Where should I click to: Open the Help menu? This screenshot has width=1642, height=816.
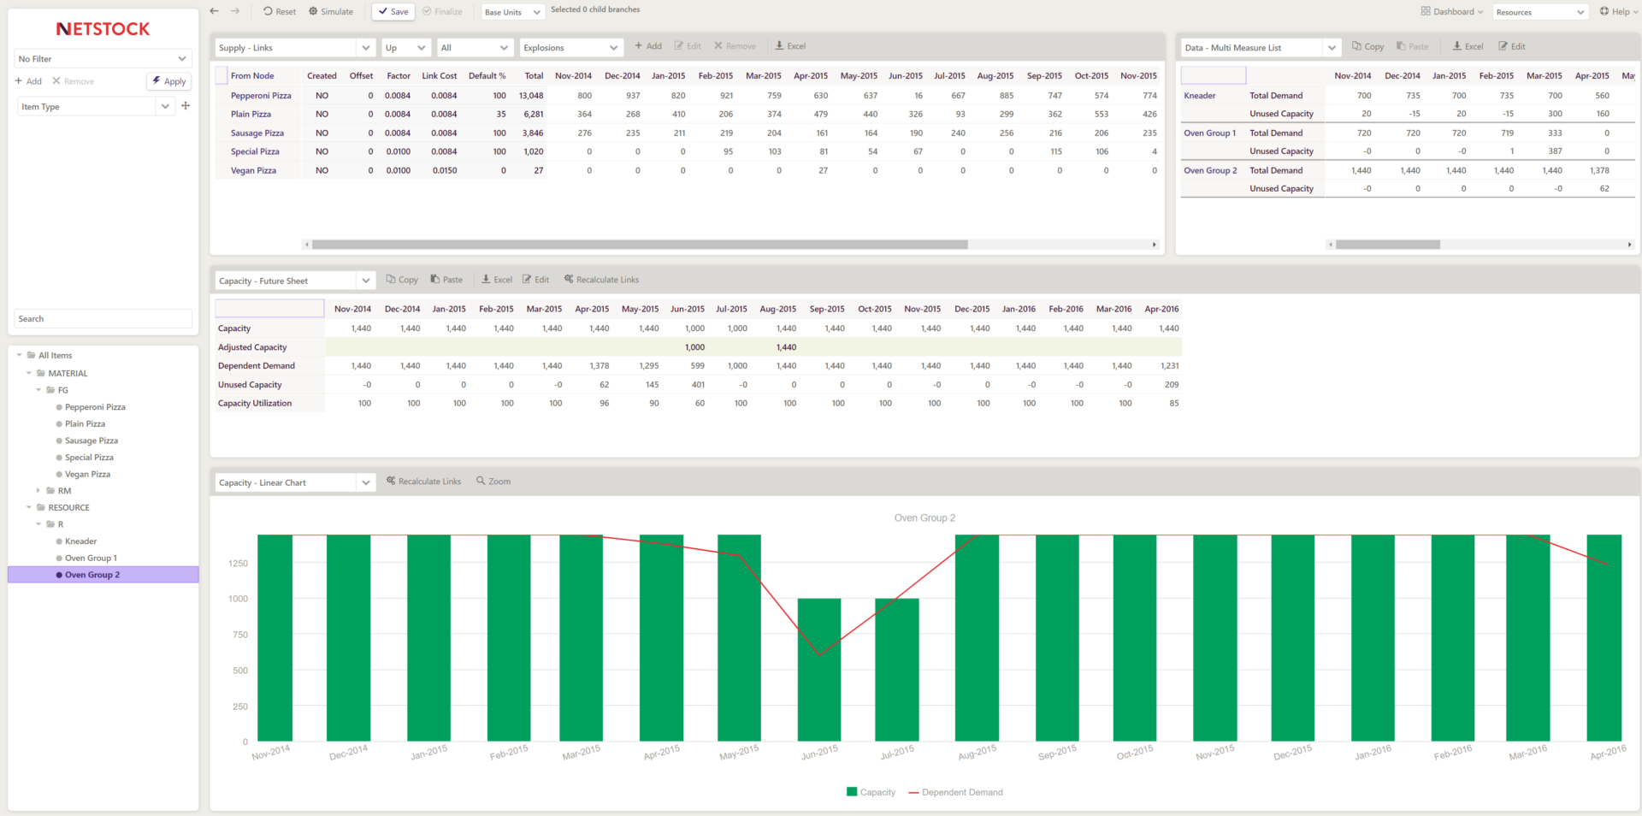click(x=1614, y=12)
